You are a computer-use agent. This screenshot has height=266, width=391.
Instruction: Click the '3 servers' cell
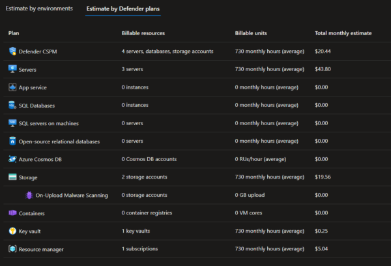coord(132,69)
